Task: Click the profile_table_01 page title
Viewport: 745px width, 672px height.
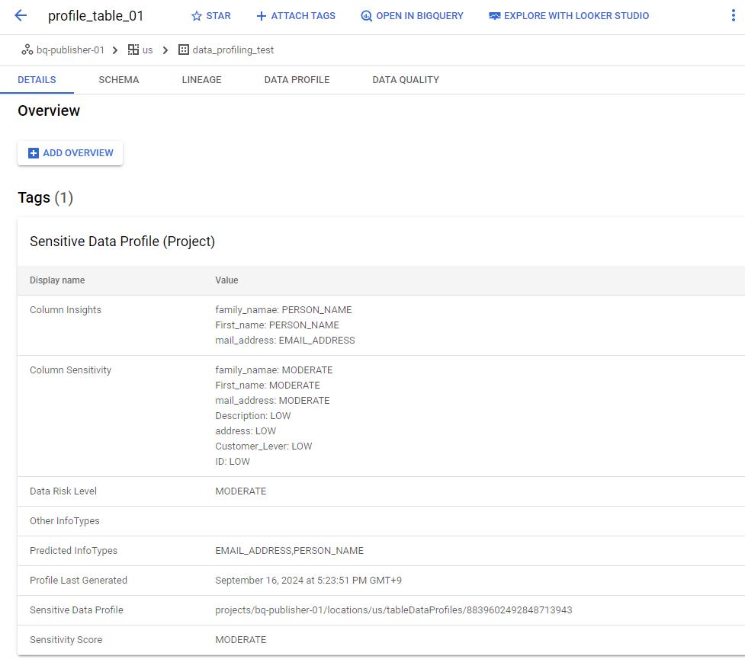Action: pyautogui.click(x=95, y=16)
